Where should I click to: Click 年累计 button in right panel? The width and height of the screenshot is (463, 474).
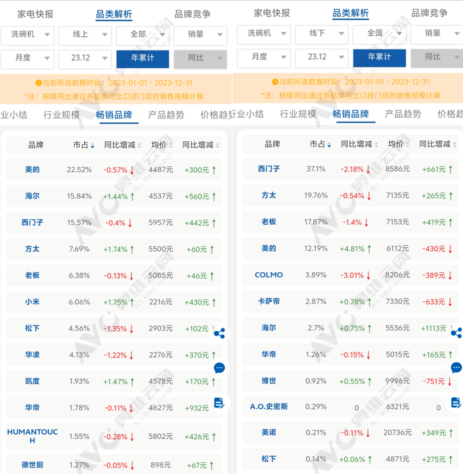point(380,57)
